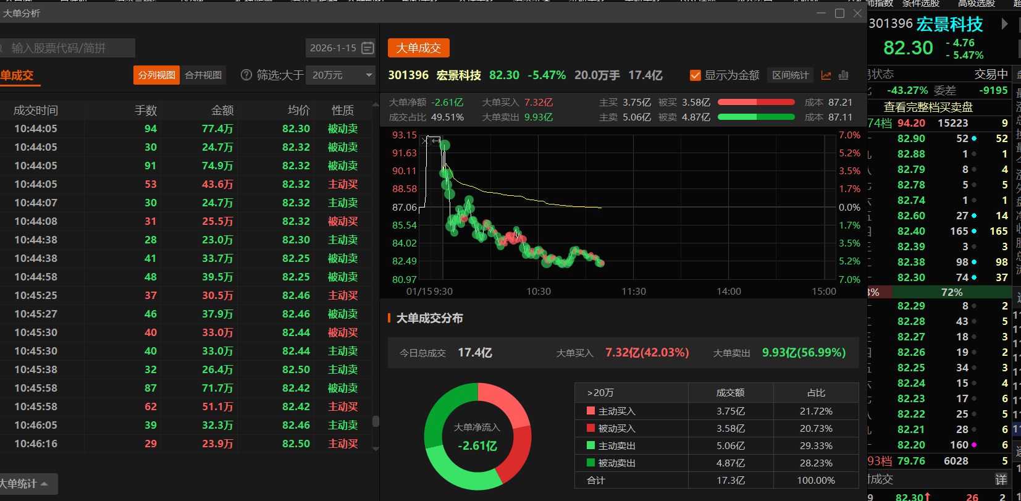
Task: Click the 82.40 ask price with 165 volume
Action: [x=939, y=231]
